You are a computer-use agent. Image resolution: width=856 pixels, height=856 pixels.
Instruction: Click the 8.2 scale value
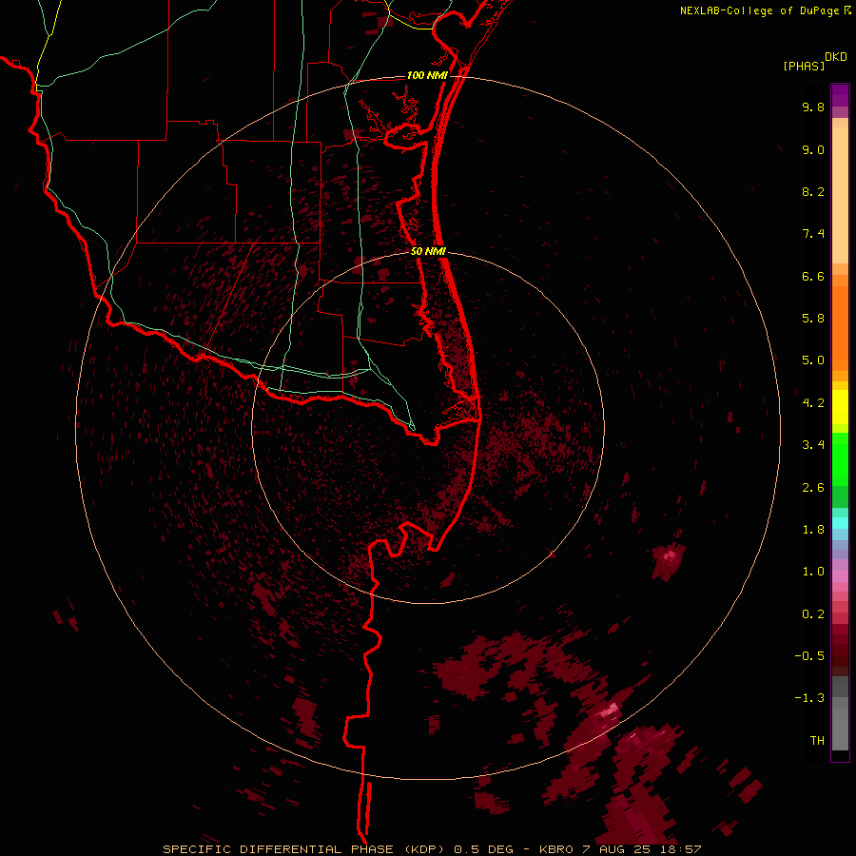(813, 192)
